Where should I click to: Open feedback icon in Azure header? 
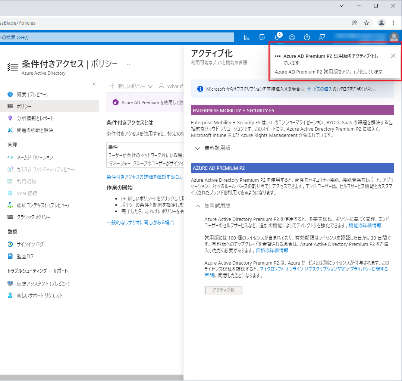(321, 37)
